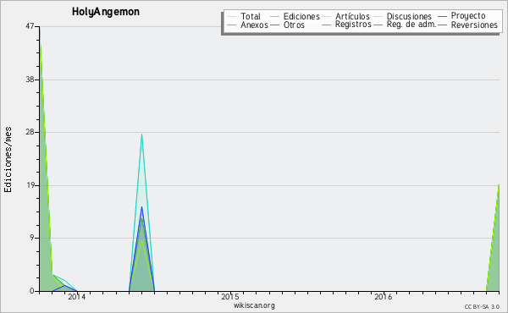This screenshot has width=508, height=313.
Task: Click the CC BY-SA 3.0 license text
Action: [x=482, y=306]
